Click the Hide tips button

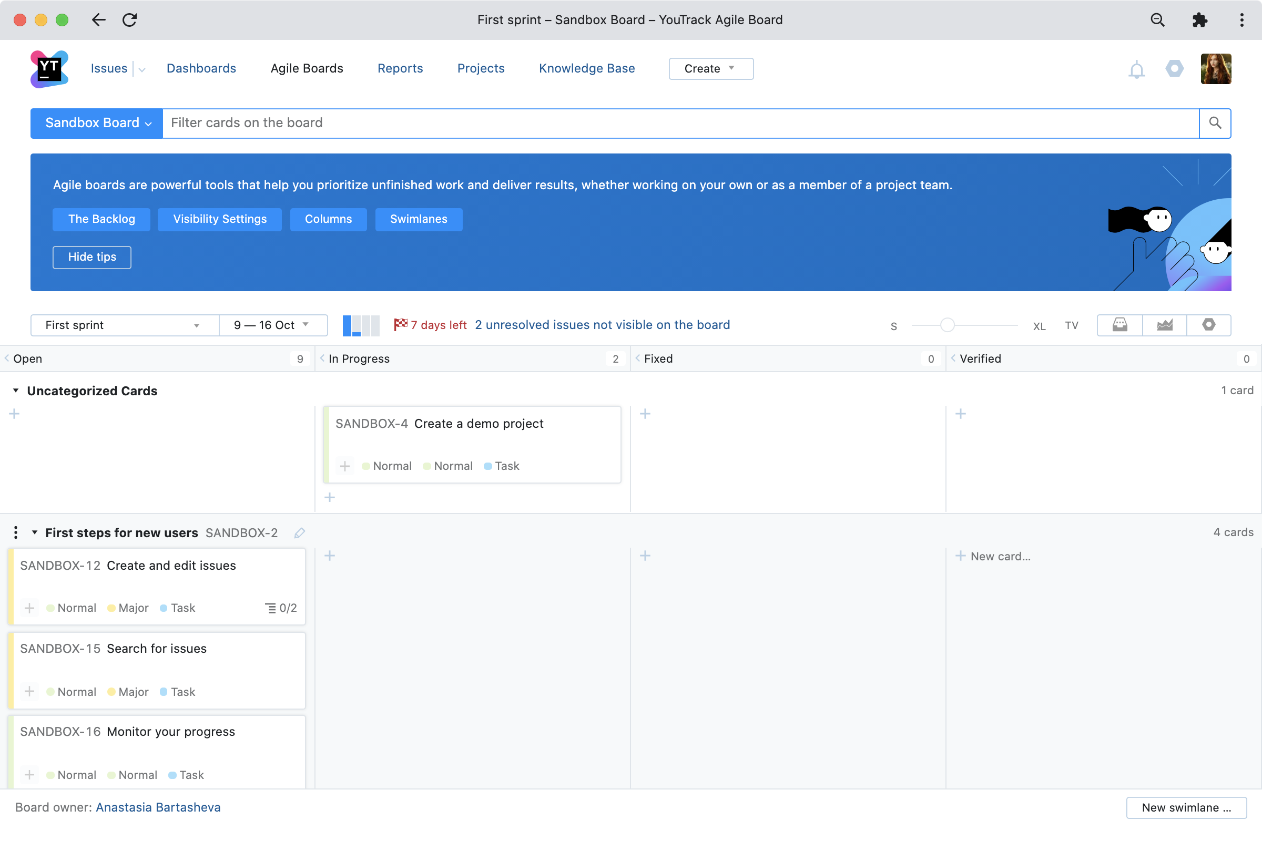[91, 257]
